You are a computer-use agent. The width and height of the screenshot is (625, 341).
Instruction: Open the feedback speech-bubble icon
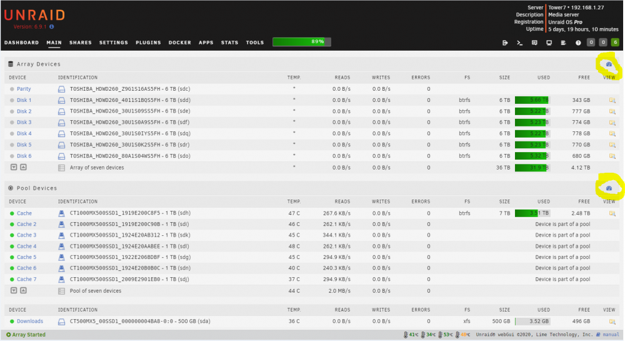pos(534,43)
